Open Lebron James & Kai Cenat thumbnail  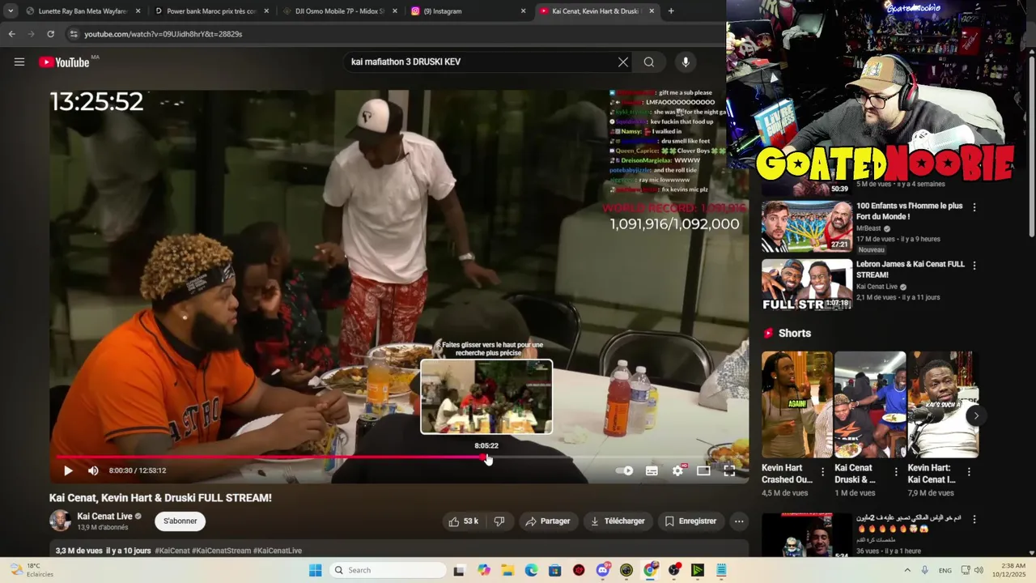[x=807, y=284]
